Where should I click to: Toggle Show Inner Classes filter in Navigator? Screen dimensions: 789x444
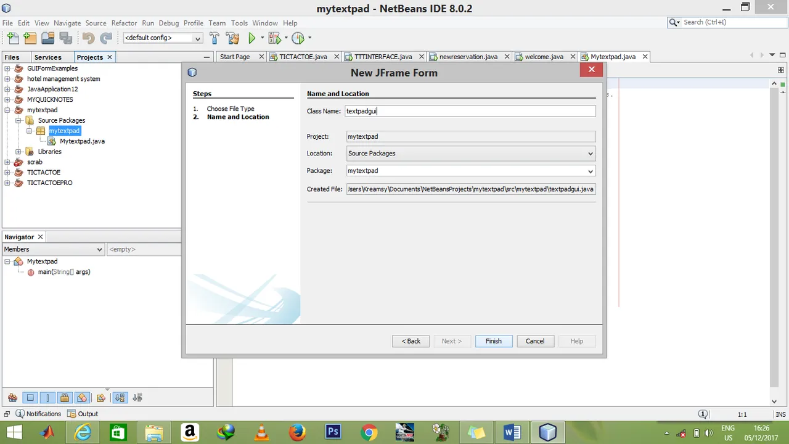[x=81, y=398]
